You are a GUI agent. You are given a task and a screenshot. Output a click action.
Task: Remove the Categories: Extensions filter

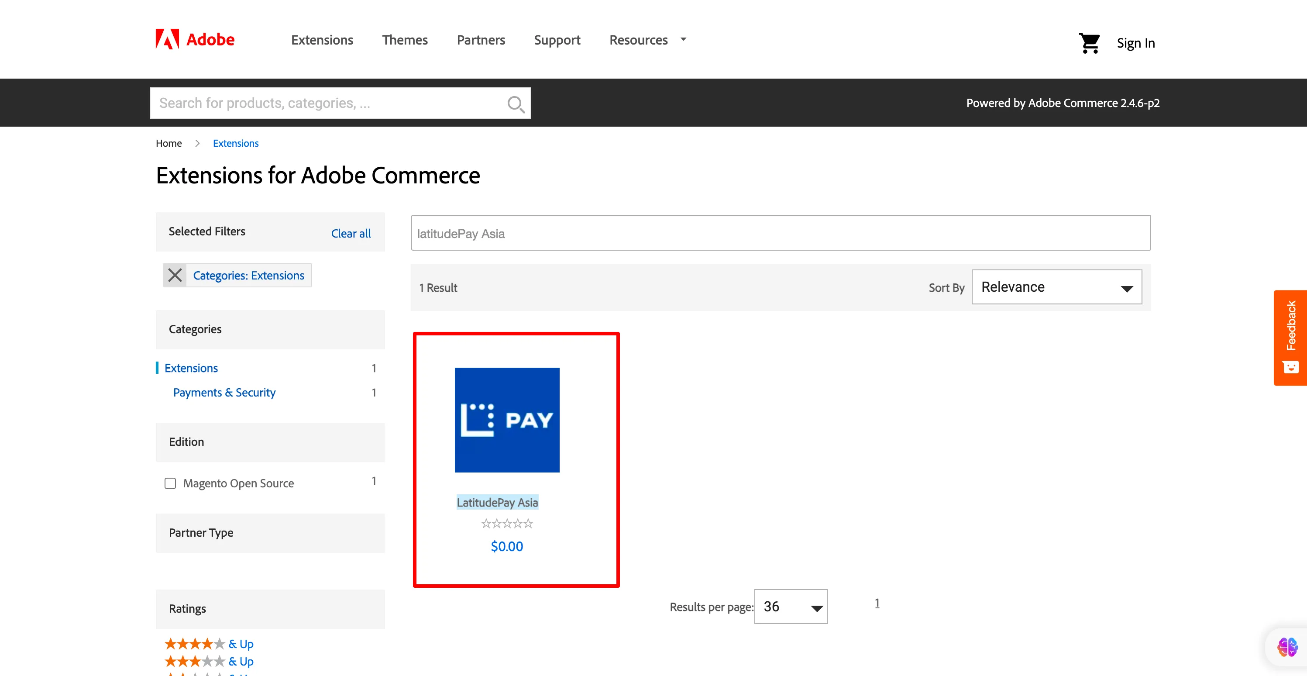click(175, 275)
